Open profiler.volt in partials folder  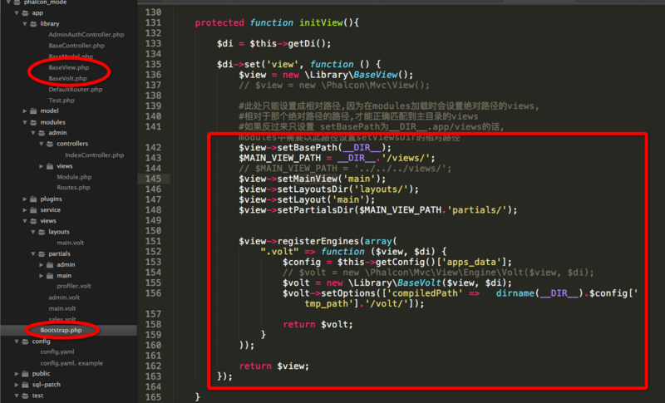74,286
